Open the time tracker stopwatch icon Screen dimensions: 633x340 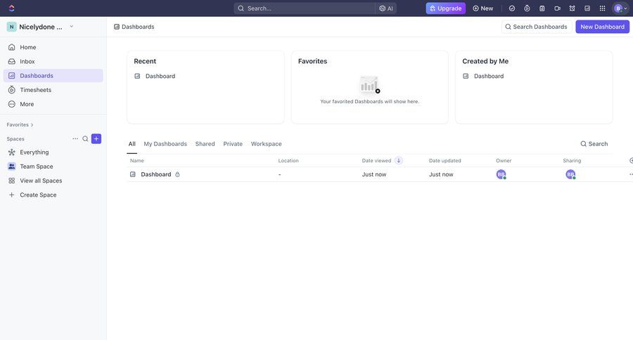[527, 8]
